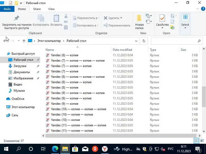Click the Copy path icon in Clipboard group

coord(66,22)
